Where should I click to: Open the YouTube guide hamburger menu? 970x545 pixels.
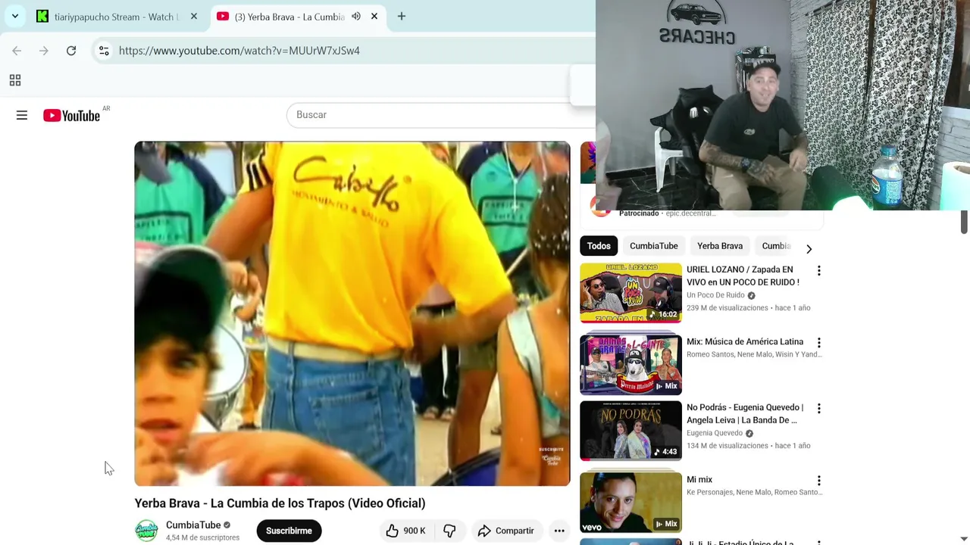click(22, 115)
